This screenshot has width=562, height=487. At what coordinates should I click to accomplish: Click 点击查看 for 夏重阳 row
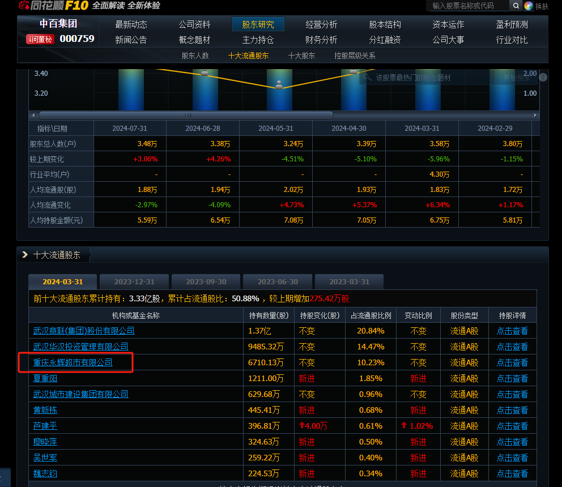point(512,378)
